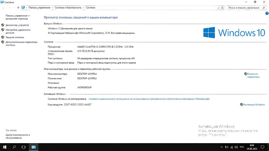This screenshot has width=269, height=151.
Task: Click the help question mark icon
Action: (x=267, y=13)
